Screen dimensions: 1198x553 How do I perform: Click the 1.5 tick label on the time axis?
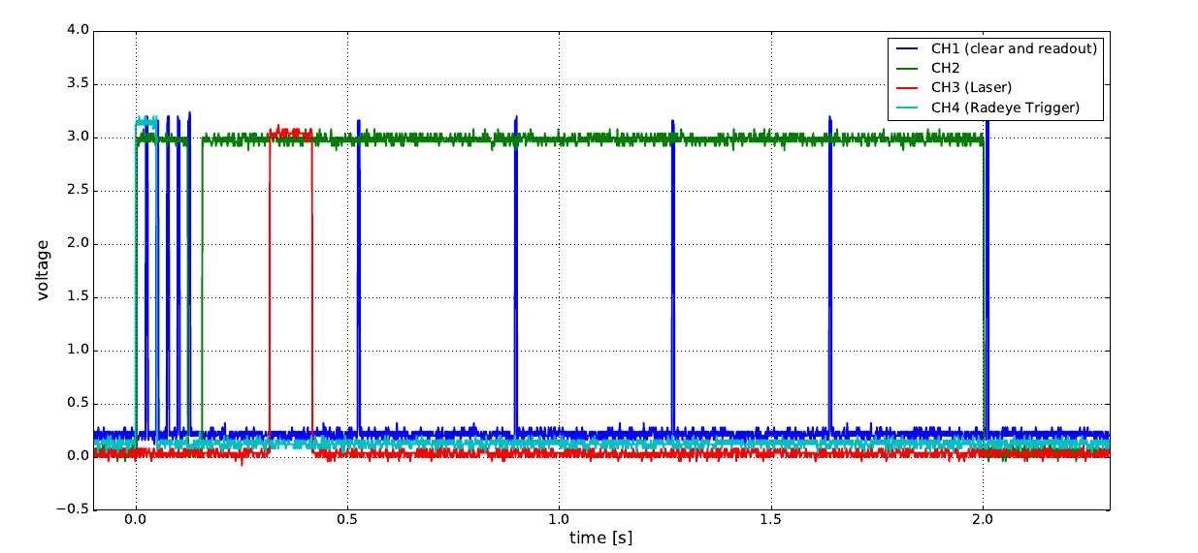click(x=771, y=520)
